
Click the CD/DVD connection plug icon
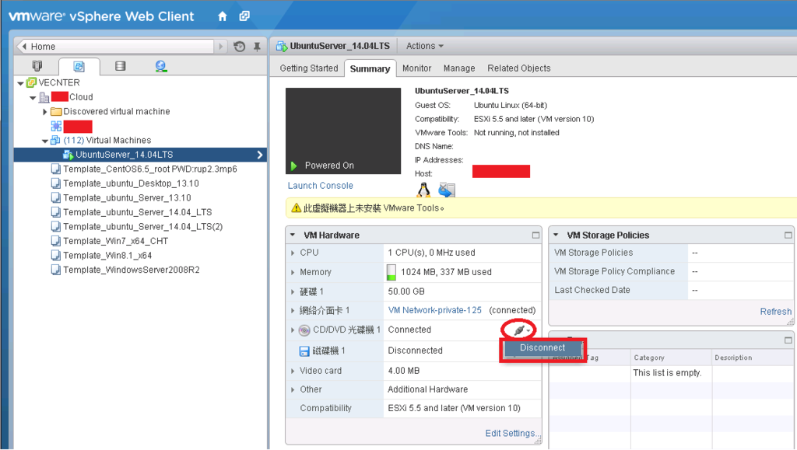[x=521, y=330]
